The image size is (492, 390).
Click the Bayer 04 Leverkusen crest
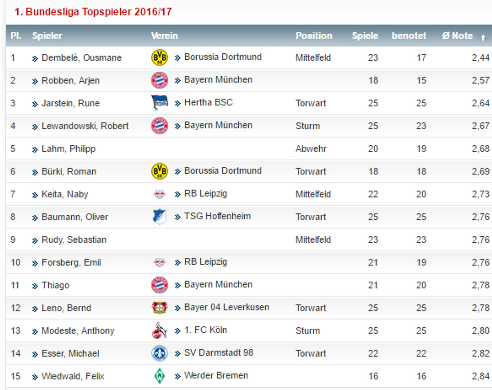click(160, 307)
